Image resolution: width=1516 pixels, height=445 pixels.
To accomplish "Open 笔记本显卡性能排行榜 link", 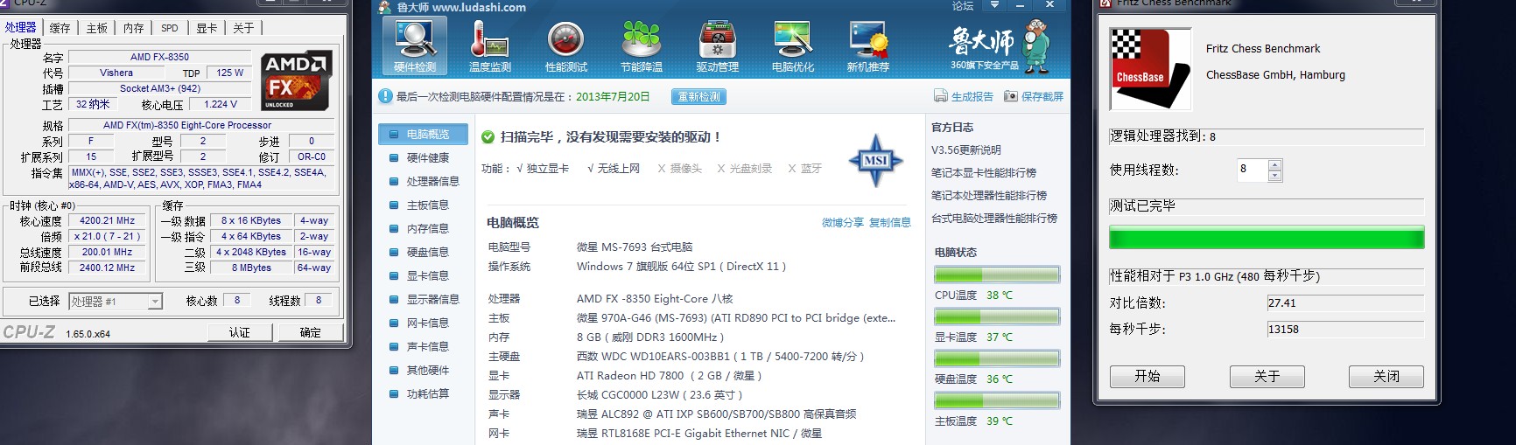I will pyautogui.click(x=984, y=172).
